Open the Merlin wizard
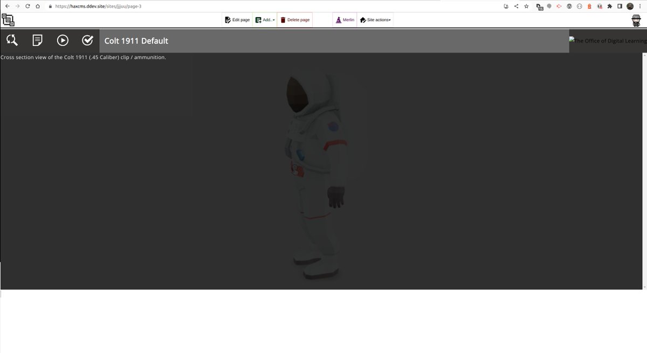 point(345,20)
